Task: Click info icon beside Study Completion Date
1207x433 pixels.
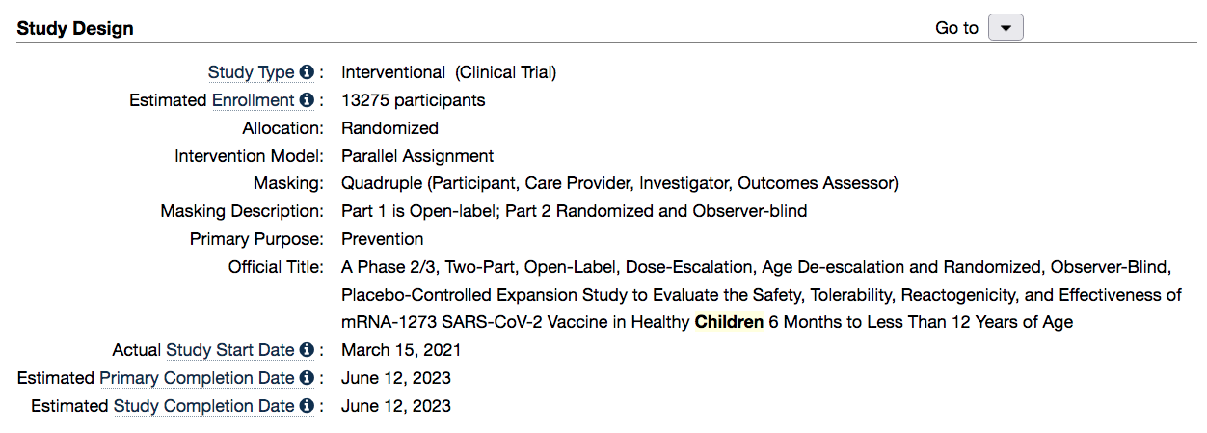Action: pyautogui.click(x=307, y=406)
